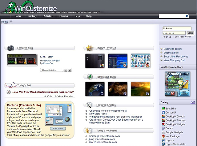Open the Submit article link
Viewport: 197px width, 146px height.
coord(171,53)
